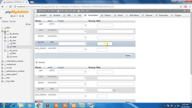Image resolution: width=192 pixels, height=108 pixels.
Task: Select the performance_schema database in tree
Action: [15, 71]
